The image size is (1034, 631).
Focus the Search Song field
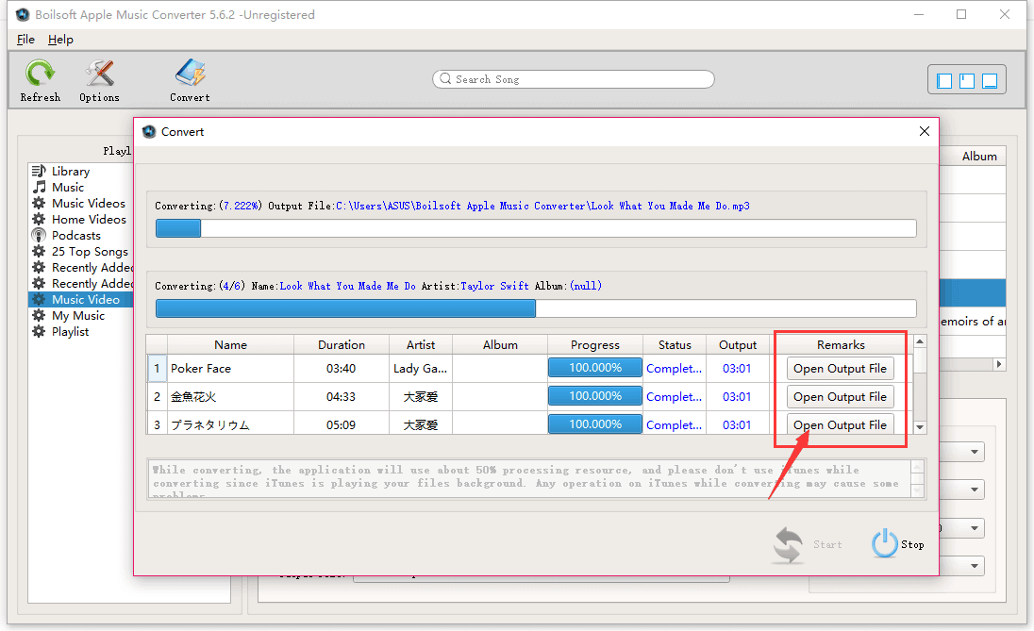click(573, 79)
